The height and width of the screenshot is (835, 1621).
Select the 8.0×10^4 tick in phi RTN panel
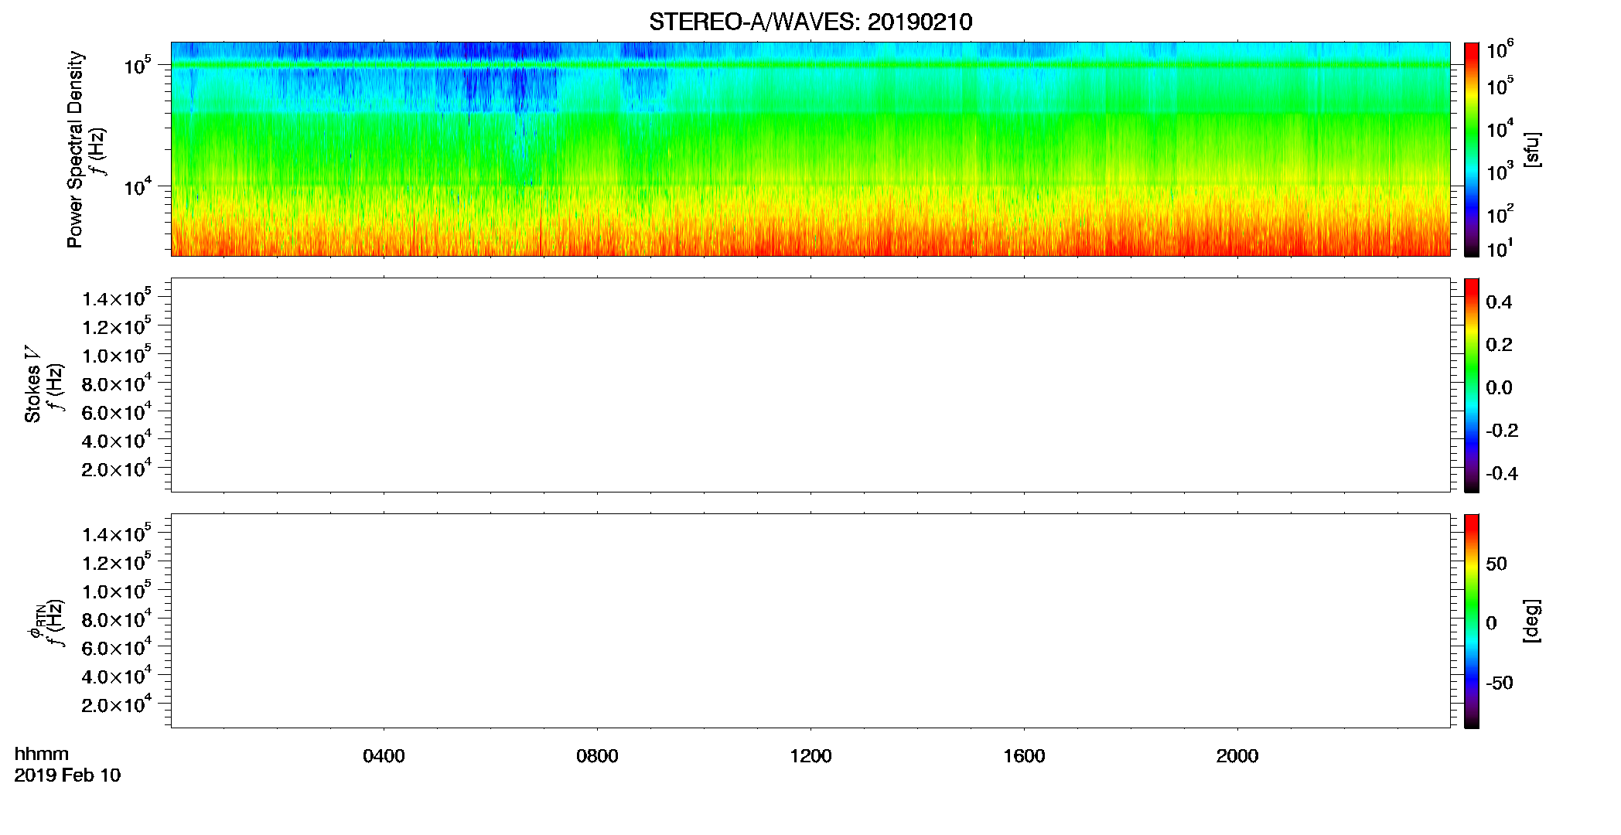(117, 620)
